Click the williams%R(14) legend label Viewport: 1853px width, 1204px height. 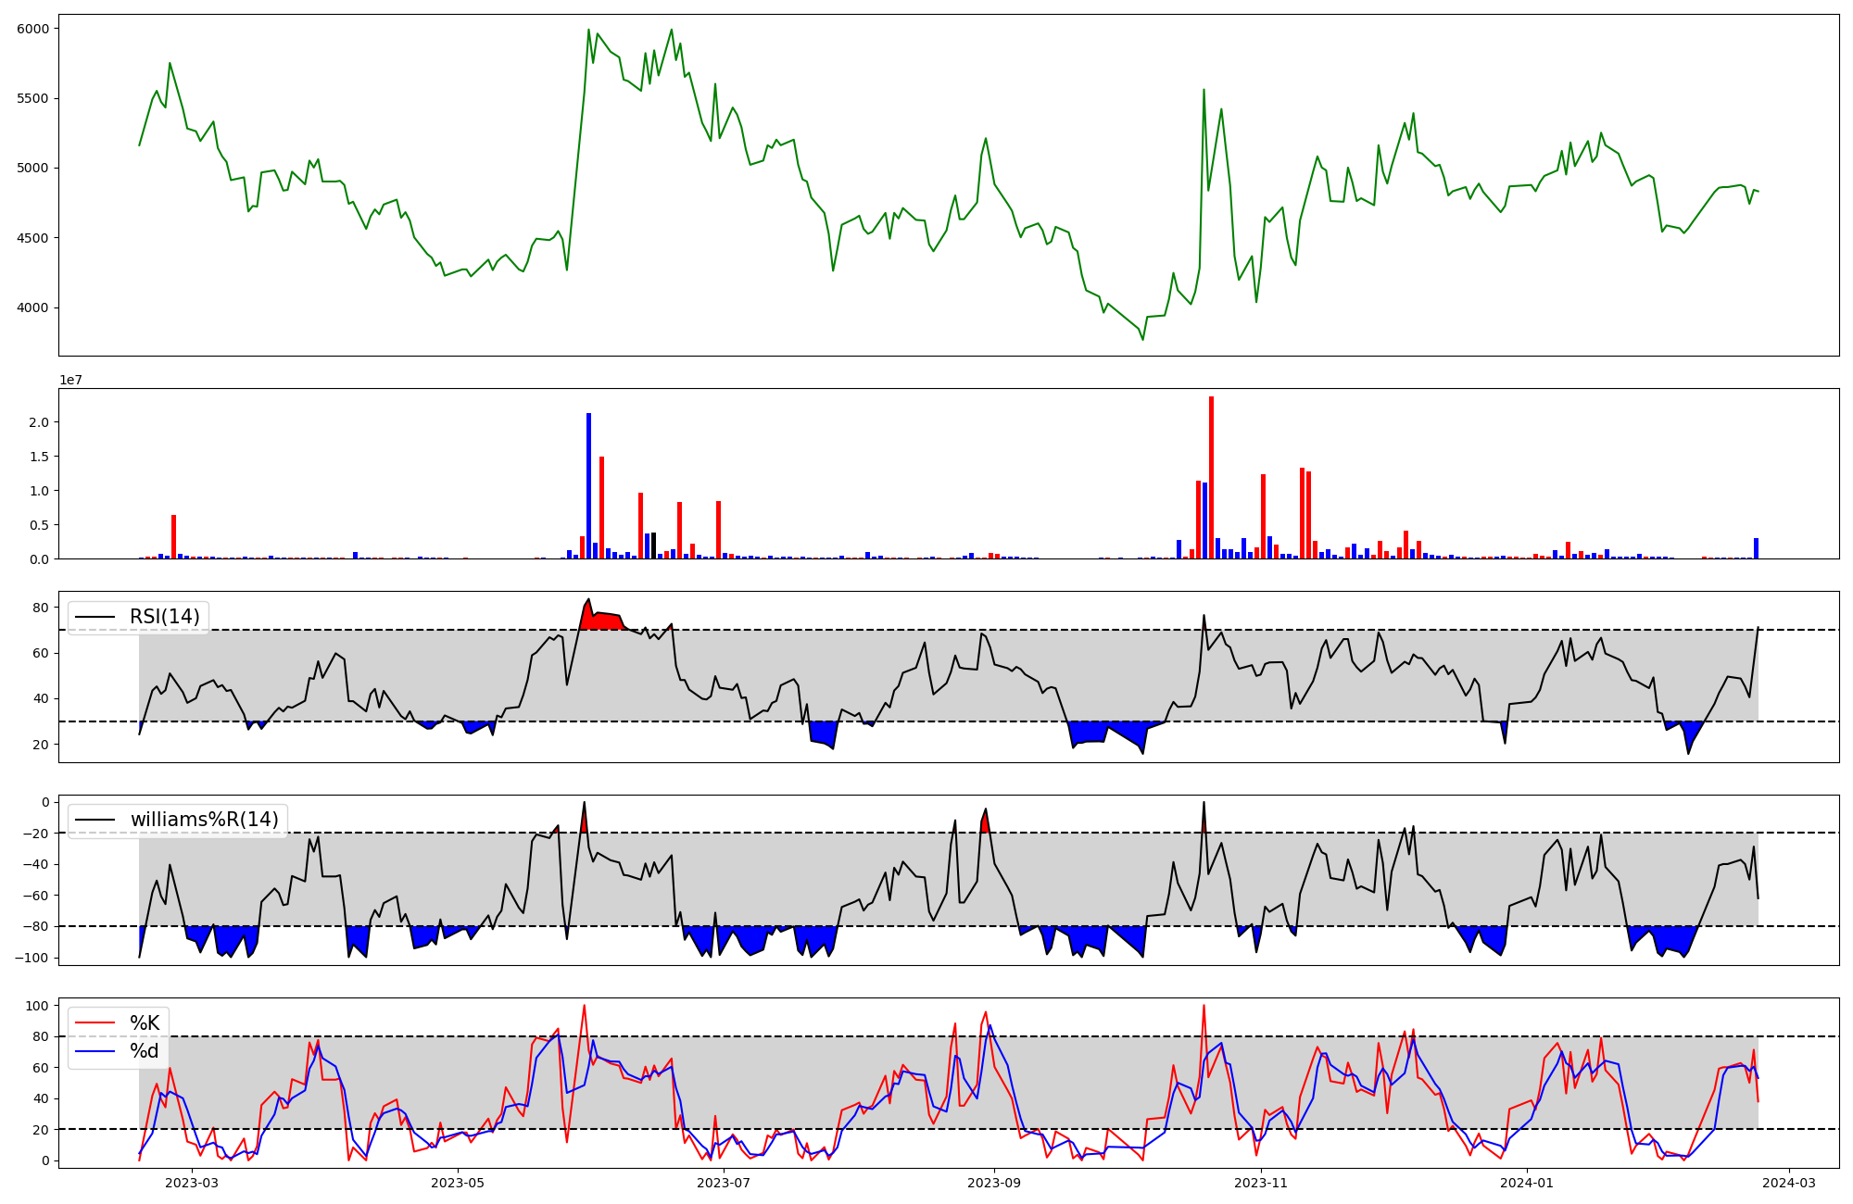coord(204,820)
